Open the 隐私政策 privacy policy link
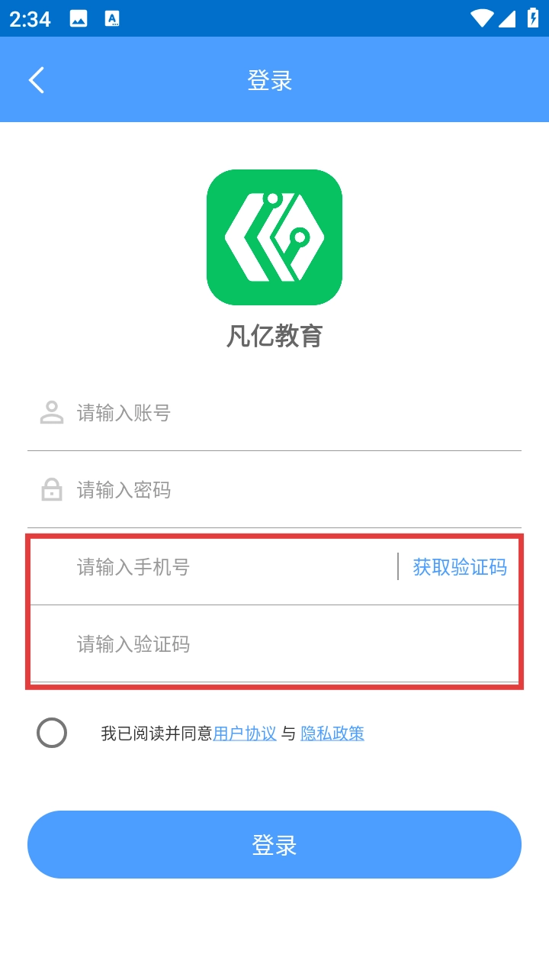Screen dimensions: 549x977 pos(332,734)
